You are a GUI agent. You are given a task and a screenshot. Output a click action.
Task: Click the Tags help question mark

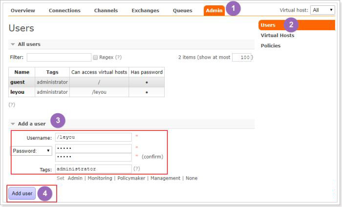pyautogui.click(x=137, y=168)
